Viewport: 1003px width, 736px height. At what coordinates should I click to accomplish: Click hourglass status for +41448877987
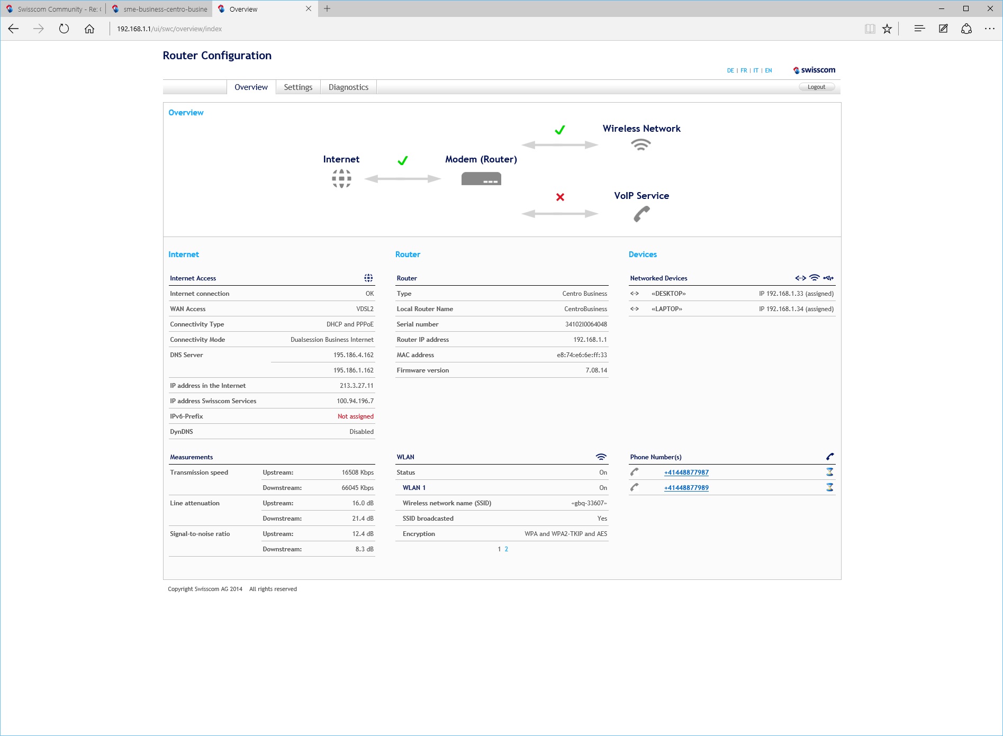pyautogui.click(x=830, y=472)
